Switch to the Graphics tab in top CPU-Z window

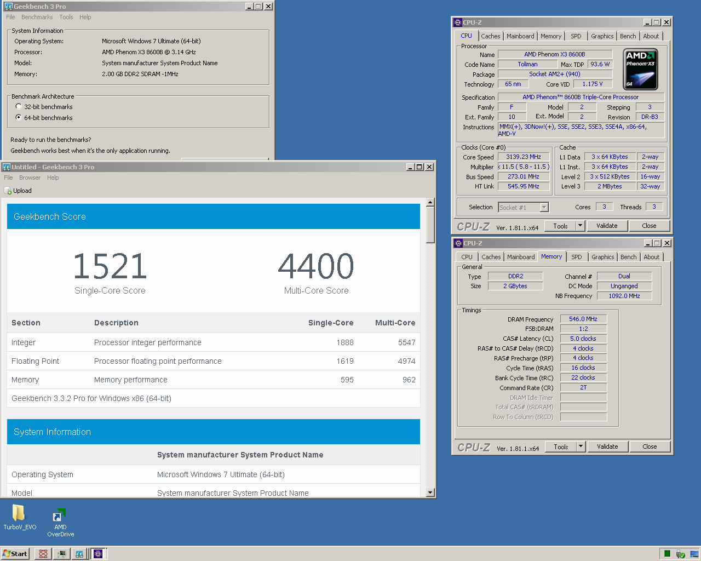602,36
